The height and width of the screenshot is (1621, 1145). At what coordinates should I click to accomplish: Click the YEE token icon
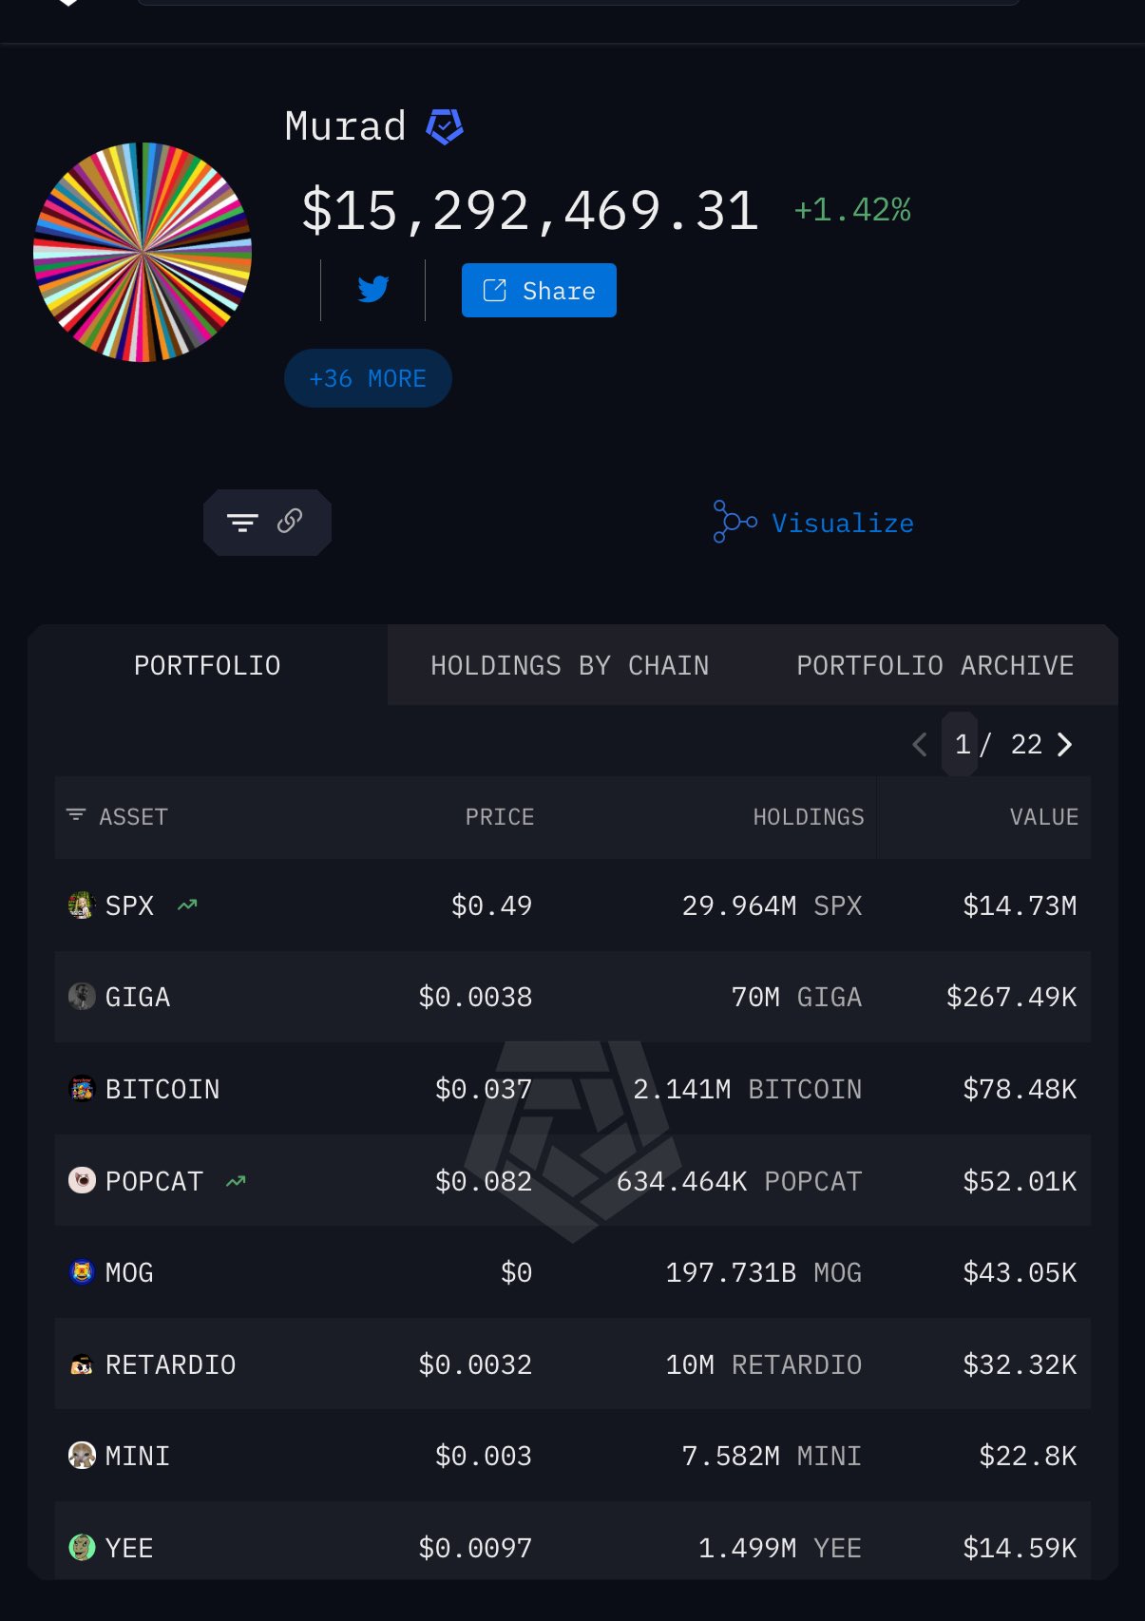click(x=82, y=1548)
